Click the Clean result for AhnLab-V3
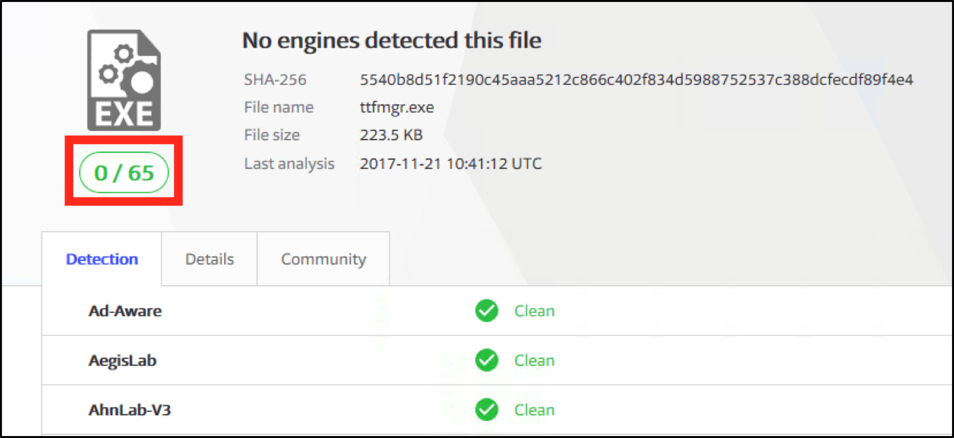Viewport: 954px width, 438px height. [534, 410]
